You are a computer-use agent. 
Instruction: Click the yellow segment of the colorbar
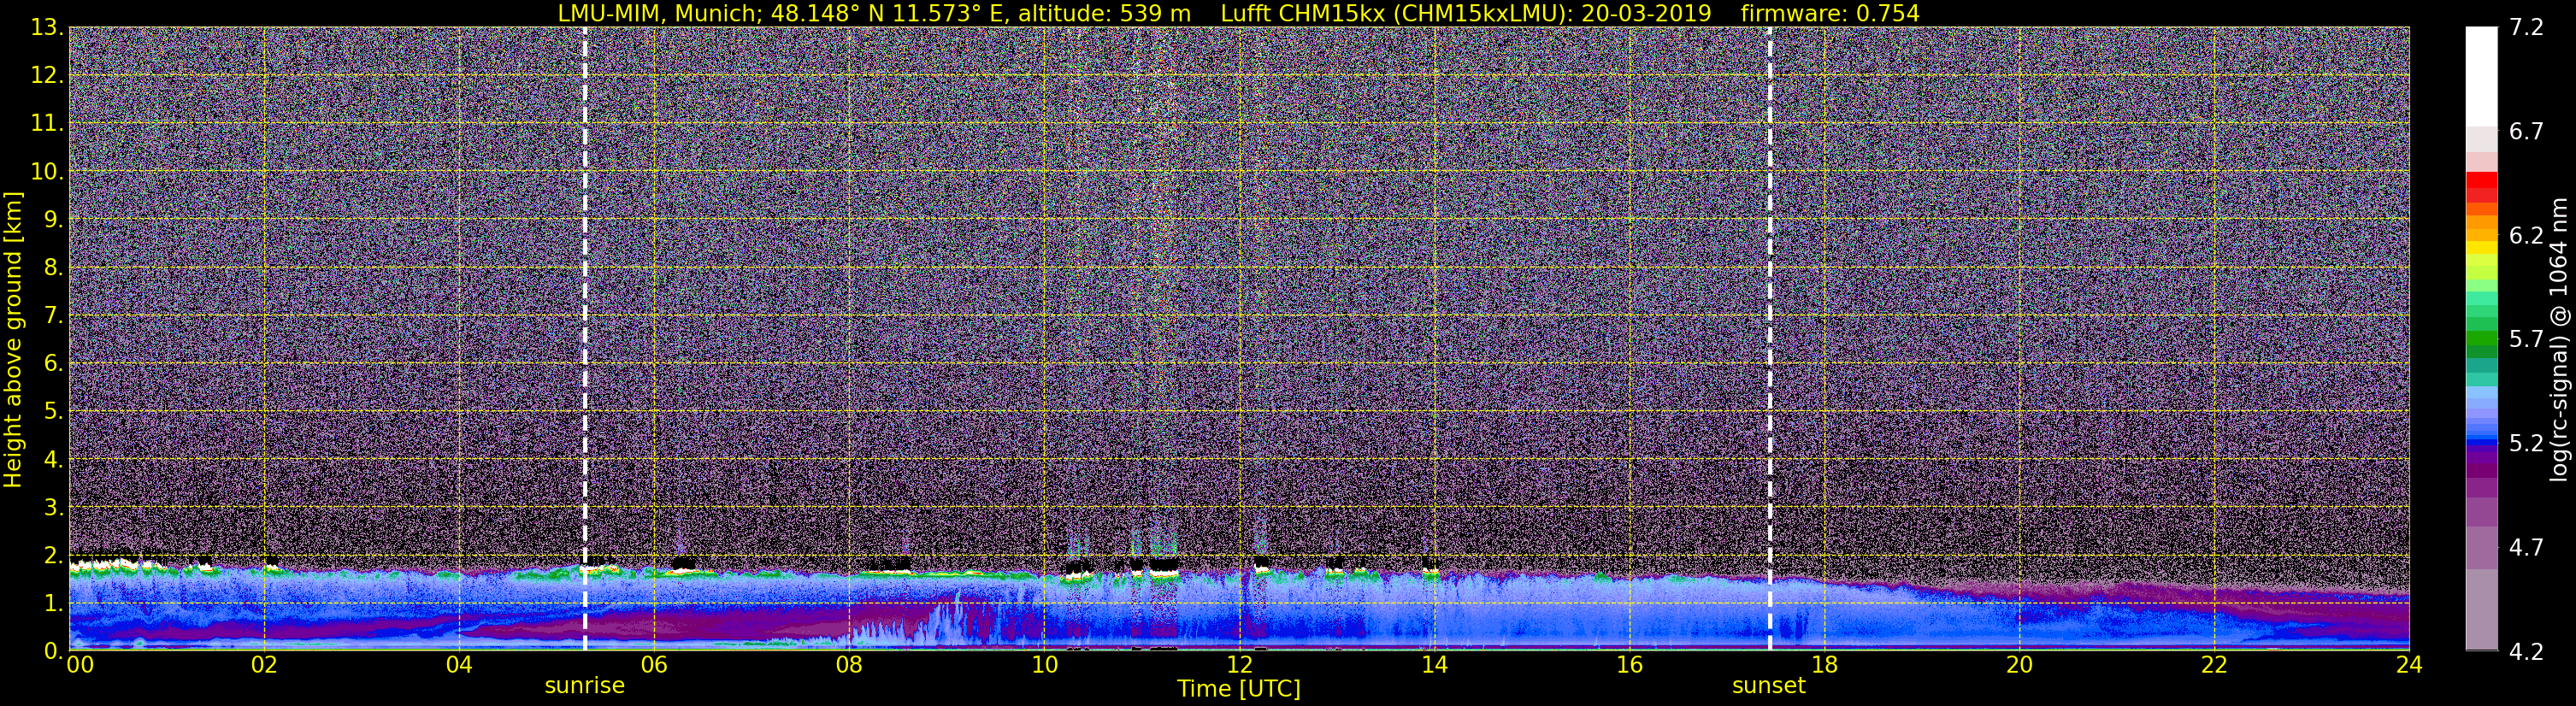2482,250
